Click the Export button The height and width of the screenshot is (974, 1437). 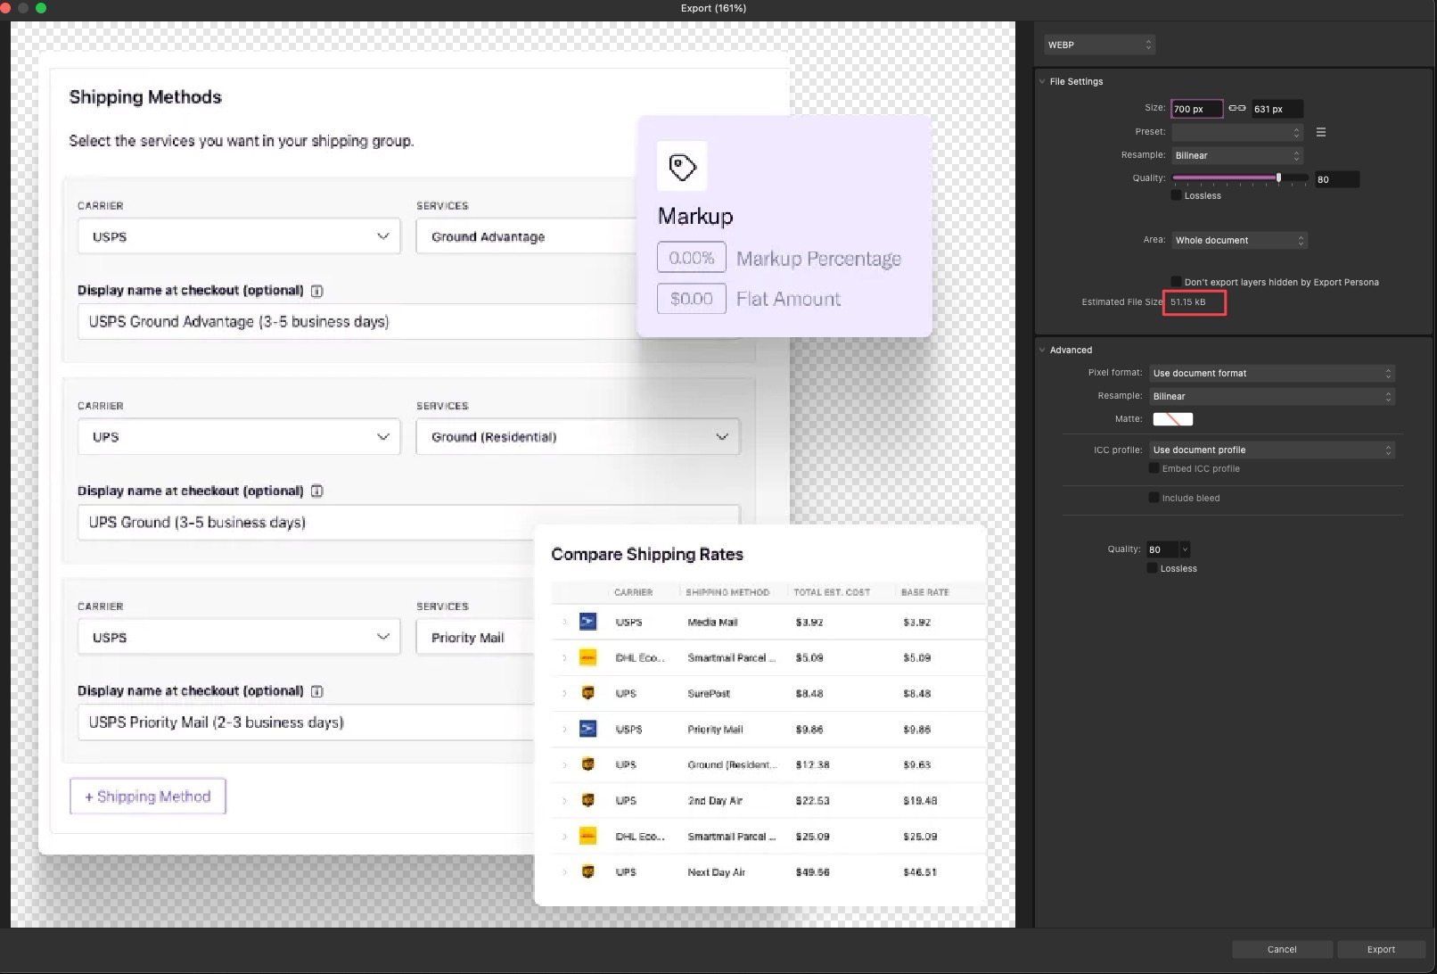tap(1381, 949)
